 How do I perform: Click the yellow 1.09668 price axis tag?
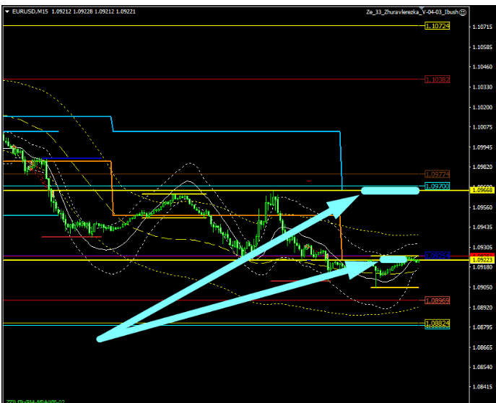pos(482,190)
